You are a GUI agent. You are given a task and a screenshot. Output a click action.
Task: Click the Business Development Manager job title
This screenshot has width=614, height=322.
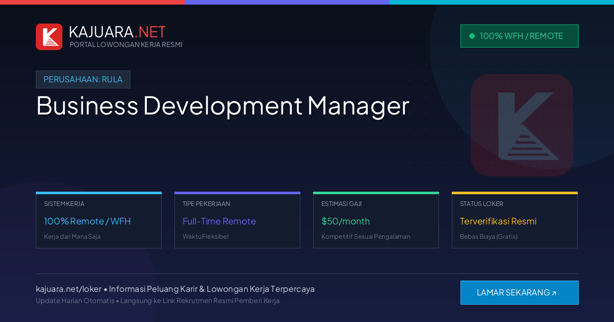pyautogui.click(x=223, y=106)
